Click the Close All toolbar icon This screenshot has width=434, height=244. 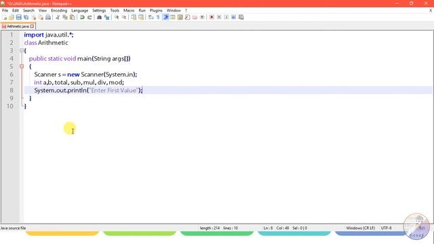[41, 18]
